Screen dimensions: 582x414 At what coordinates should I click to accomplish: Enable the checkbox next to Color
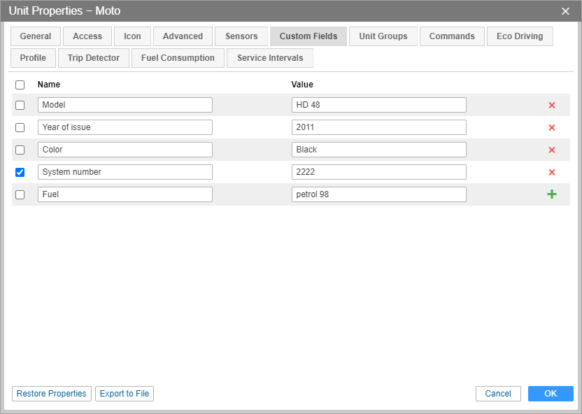(20, 150)
